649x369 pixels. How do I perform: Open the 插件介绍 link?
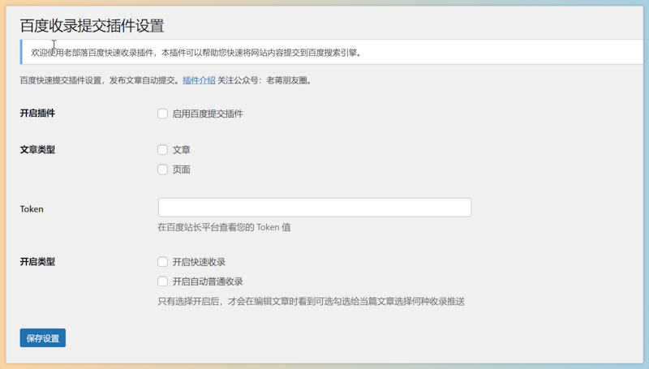199,80
